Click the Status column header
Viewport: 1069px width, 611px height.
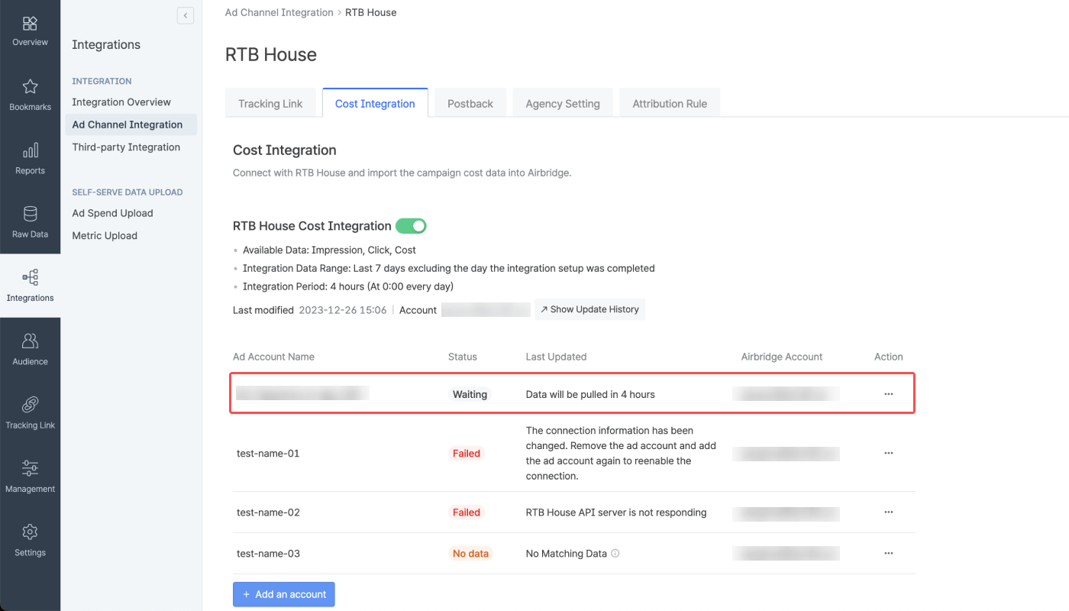point(463,357)
